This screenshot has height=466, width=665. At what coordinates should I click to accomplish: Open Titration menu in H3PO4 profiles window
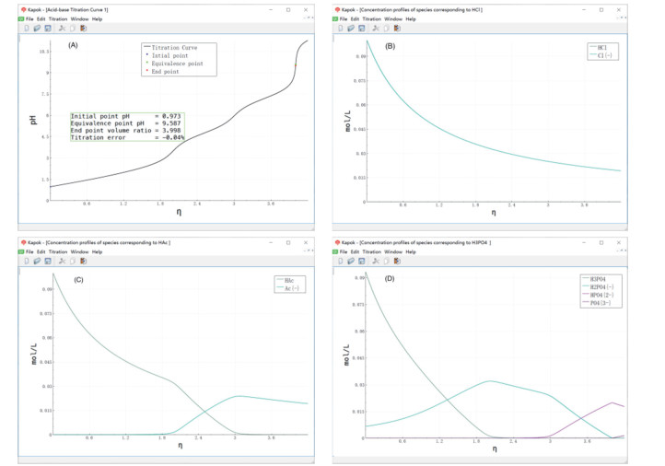371,251
